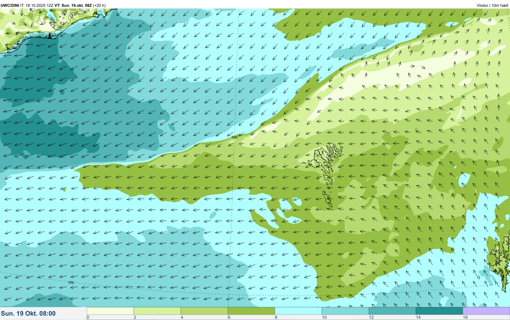Click the 'Sun. 19 Okt. 08:00' date label
The height and width of the screenshot is (320, 510).
[x=28, y=314]
